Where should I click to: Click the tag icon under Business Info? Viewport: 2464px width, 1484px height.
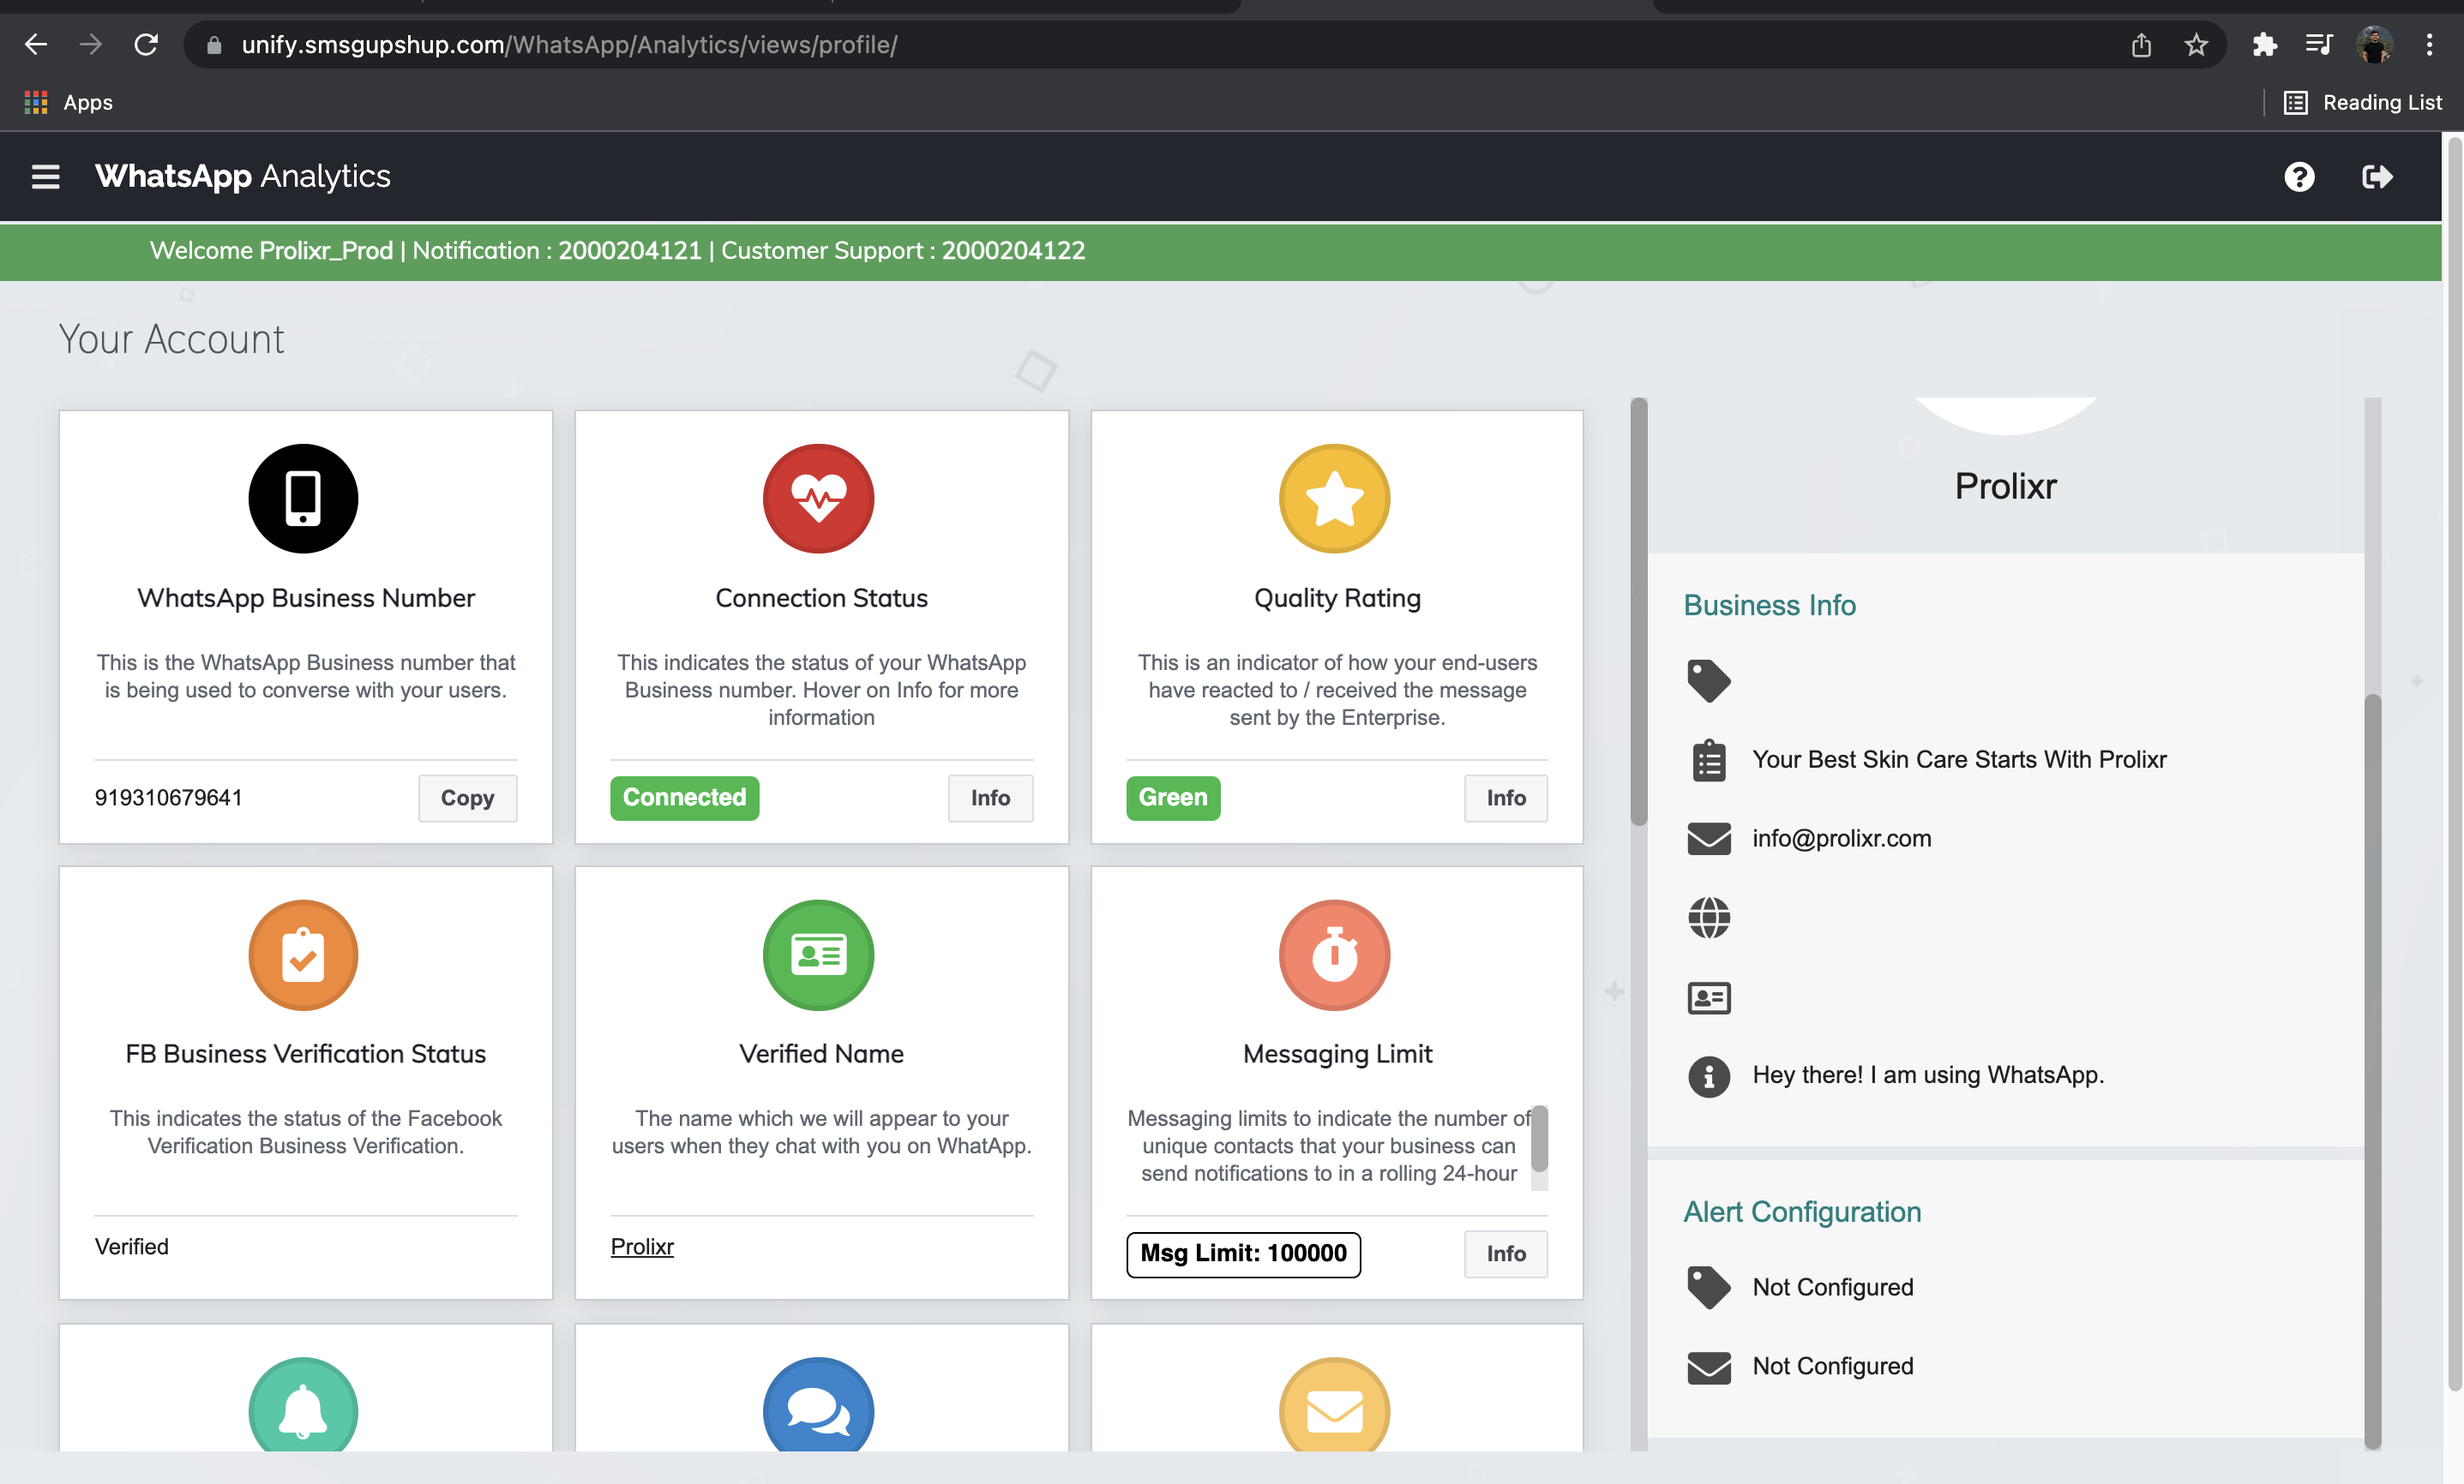point(1709,680)
